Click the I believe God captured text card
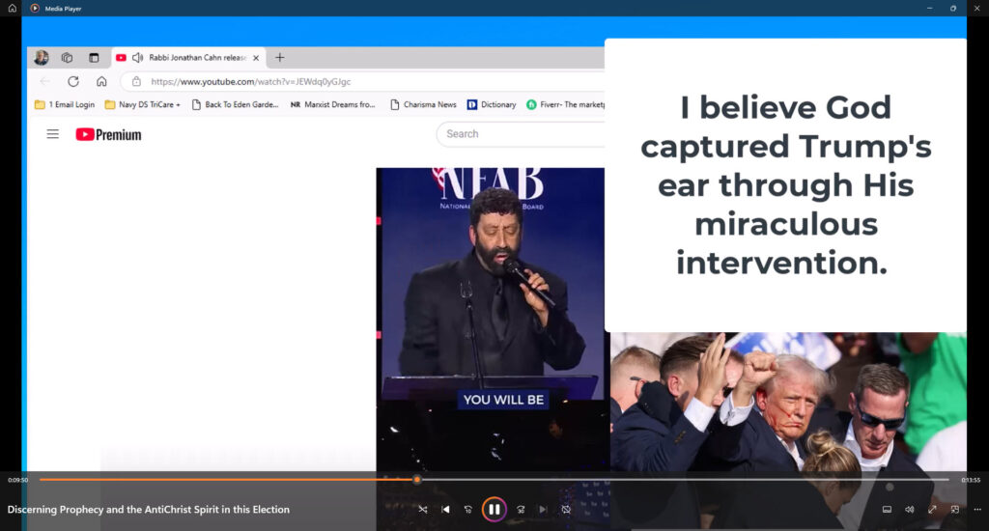Screen dimensions: 989x531 (x=785, y=185)
